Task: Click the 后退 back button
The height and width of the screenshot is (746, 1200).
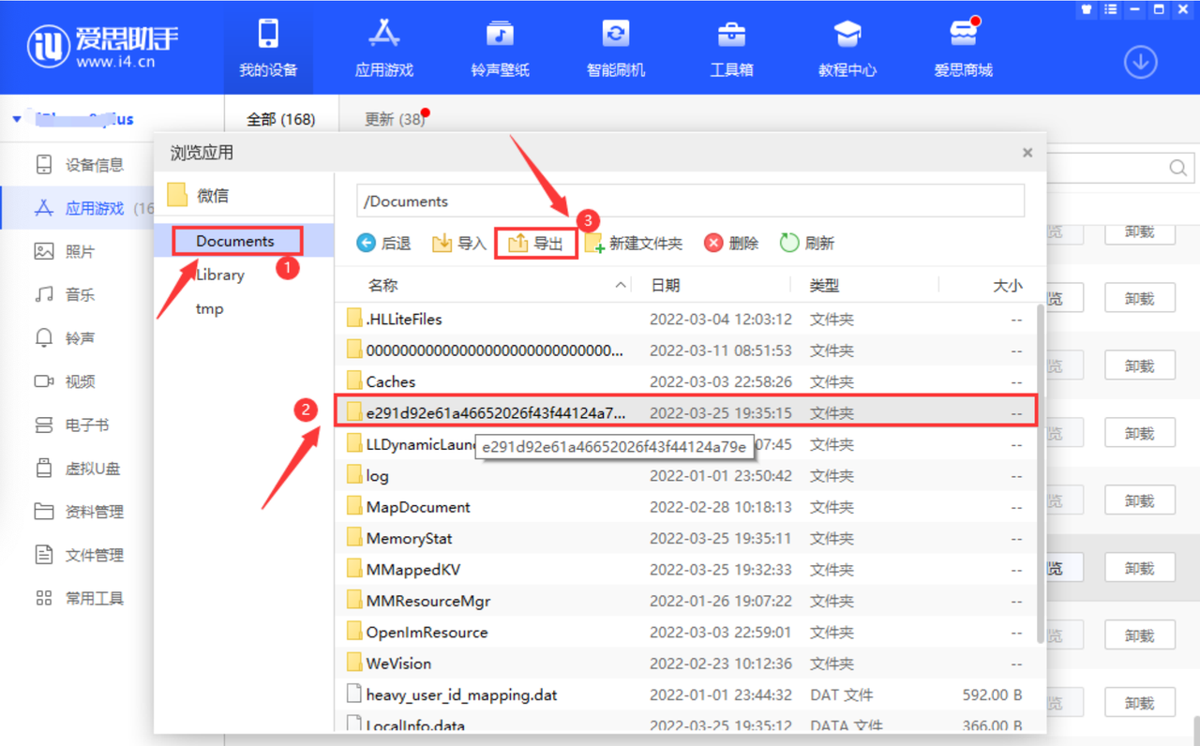Action: pyautogui.click(x=384, y=244)
